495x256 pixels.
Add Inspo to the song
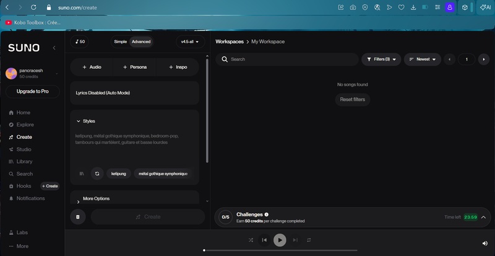(178, 67)
